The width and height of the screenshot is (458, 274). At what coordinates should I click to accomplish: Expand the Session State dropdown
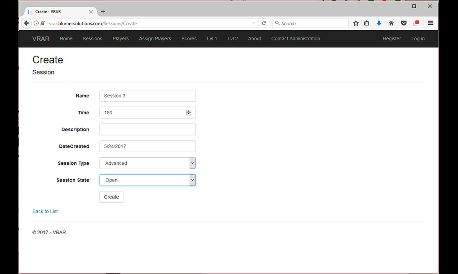192,180
